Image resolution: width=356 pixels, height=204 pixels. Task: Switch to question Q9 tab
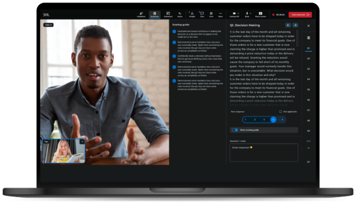pyautogui.click(x=309, y=130)
